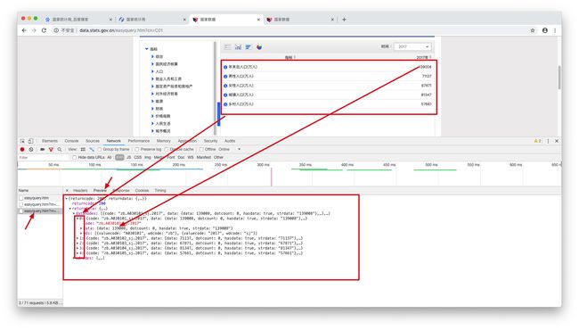Show the request Timing tab

coord(160,190)
